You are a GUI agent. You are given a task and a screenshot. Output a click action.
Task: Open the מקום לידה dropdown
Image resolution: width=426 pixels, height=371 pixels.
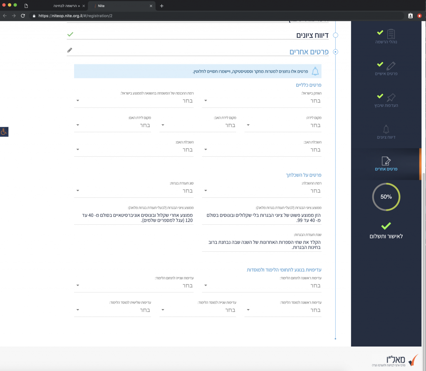click(x=283, y=125)
